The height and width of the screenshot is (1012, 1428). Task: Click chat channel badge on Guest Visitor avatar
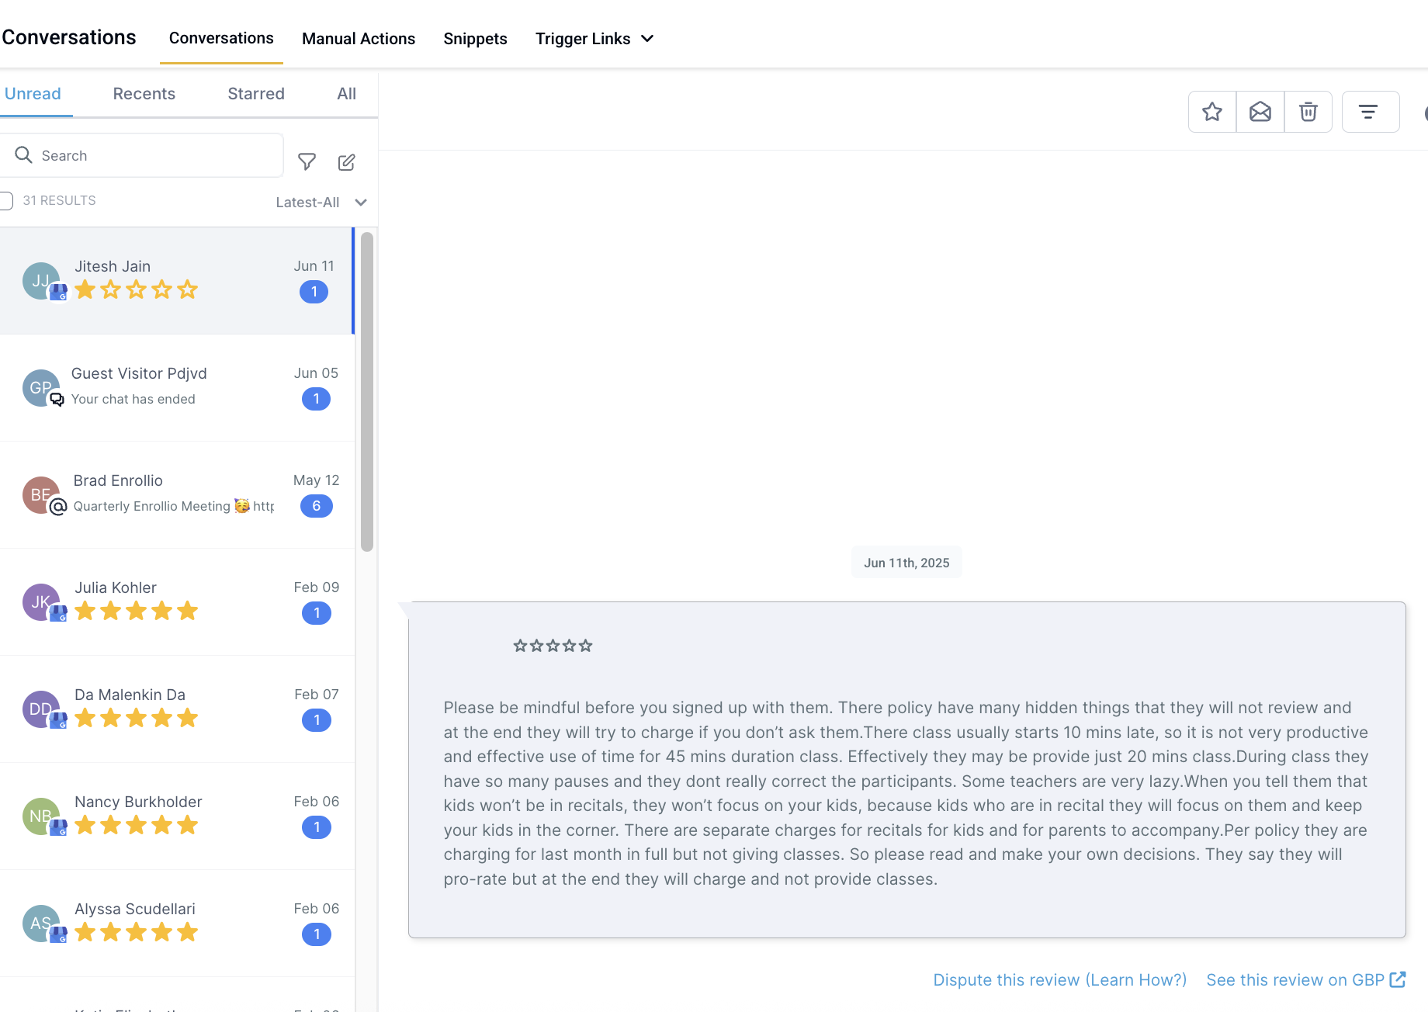tap(57, 400)
